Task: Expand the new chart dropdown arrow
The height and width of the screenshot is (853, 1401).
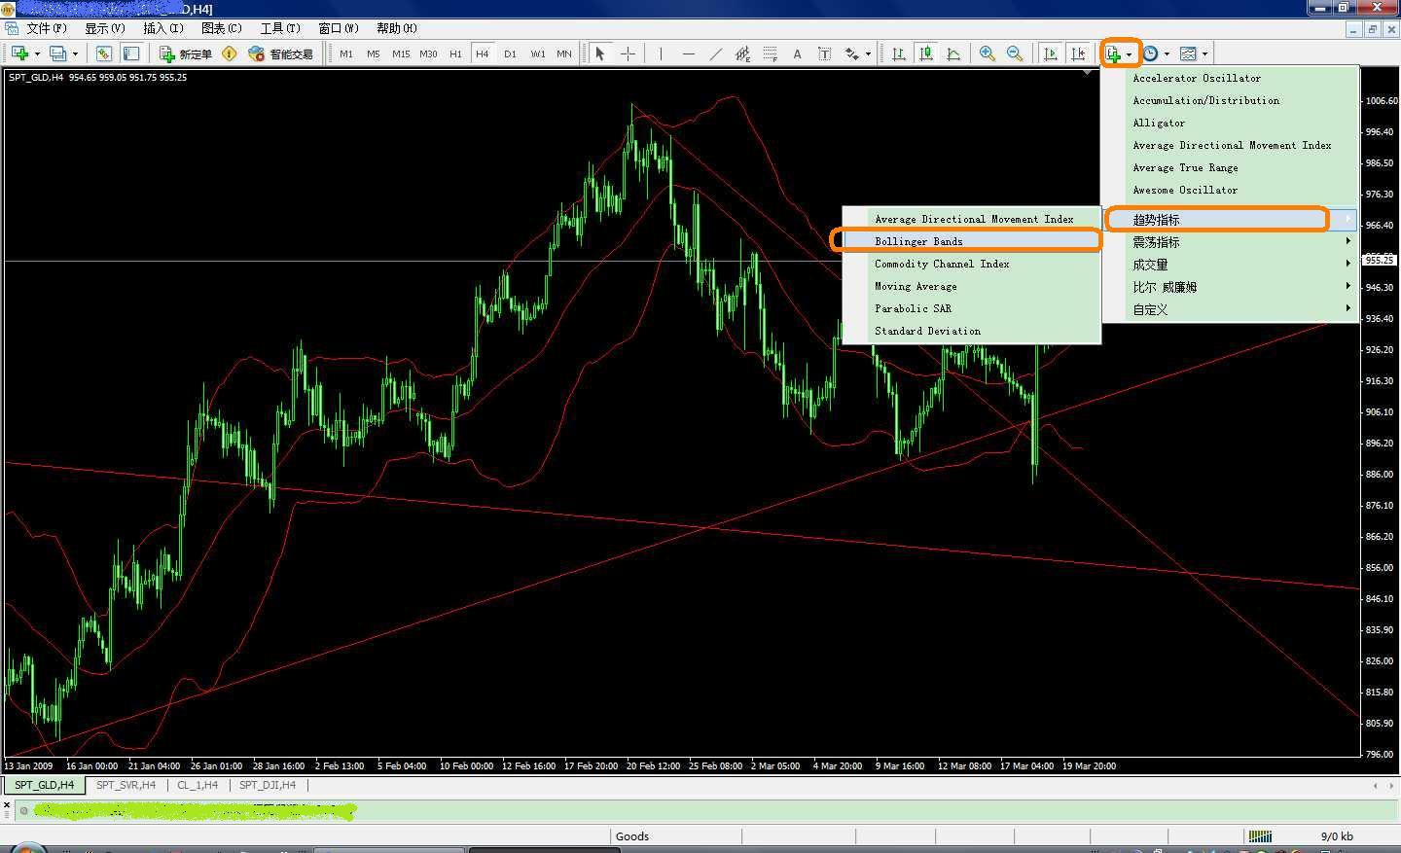Action: pyautogui.click(x=37, y=53)
